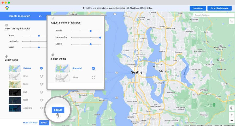
Task: Click the route 104 shield on the map
Action: (x=115, y=14)
